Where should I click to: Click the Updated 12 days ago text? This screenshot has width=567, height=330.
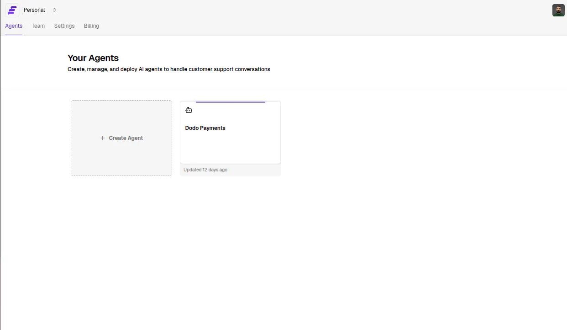pyautogui.click(x=205, y=170)
